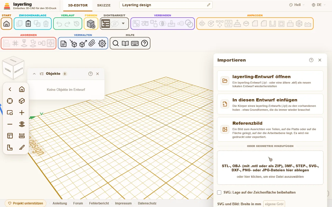
Task: Choose the Referenzbild import option
Action: (x=270, y=129)
